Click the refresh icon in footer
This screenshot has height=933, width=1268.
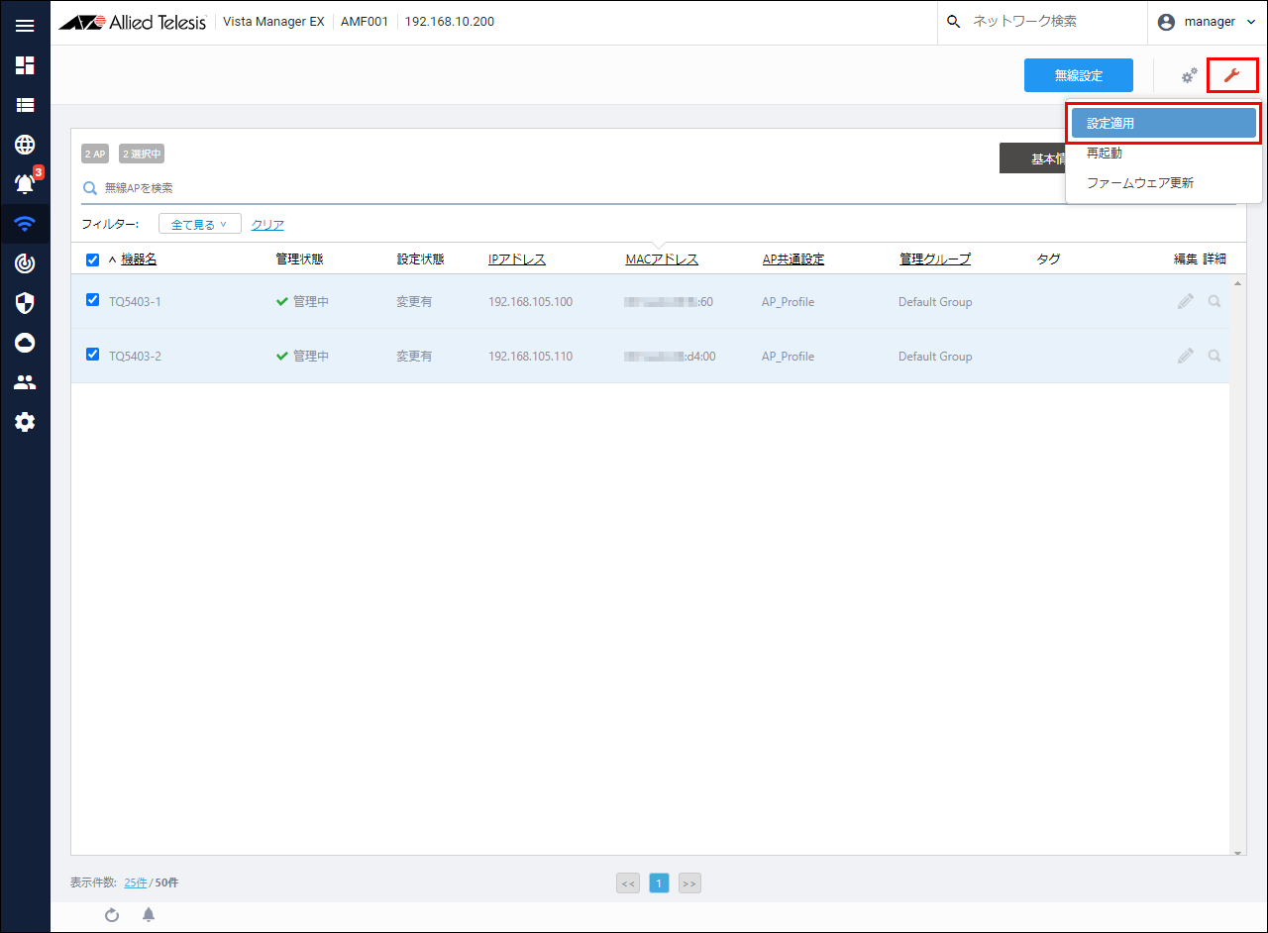[112, 915]
